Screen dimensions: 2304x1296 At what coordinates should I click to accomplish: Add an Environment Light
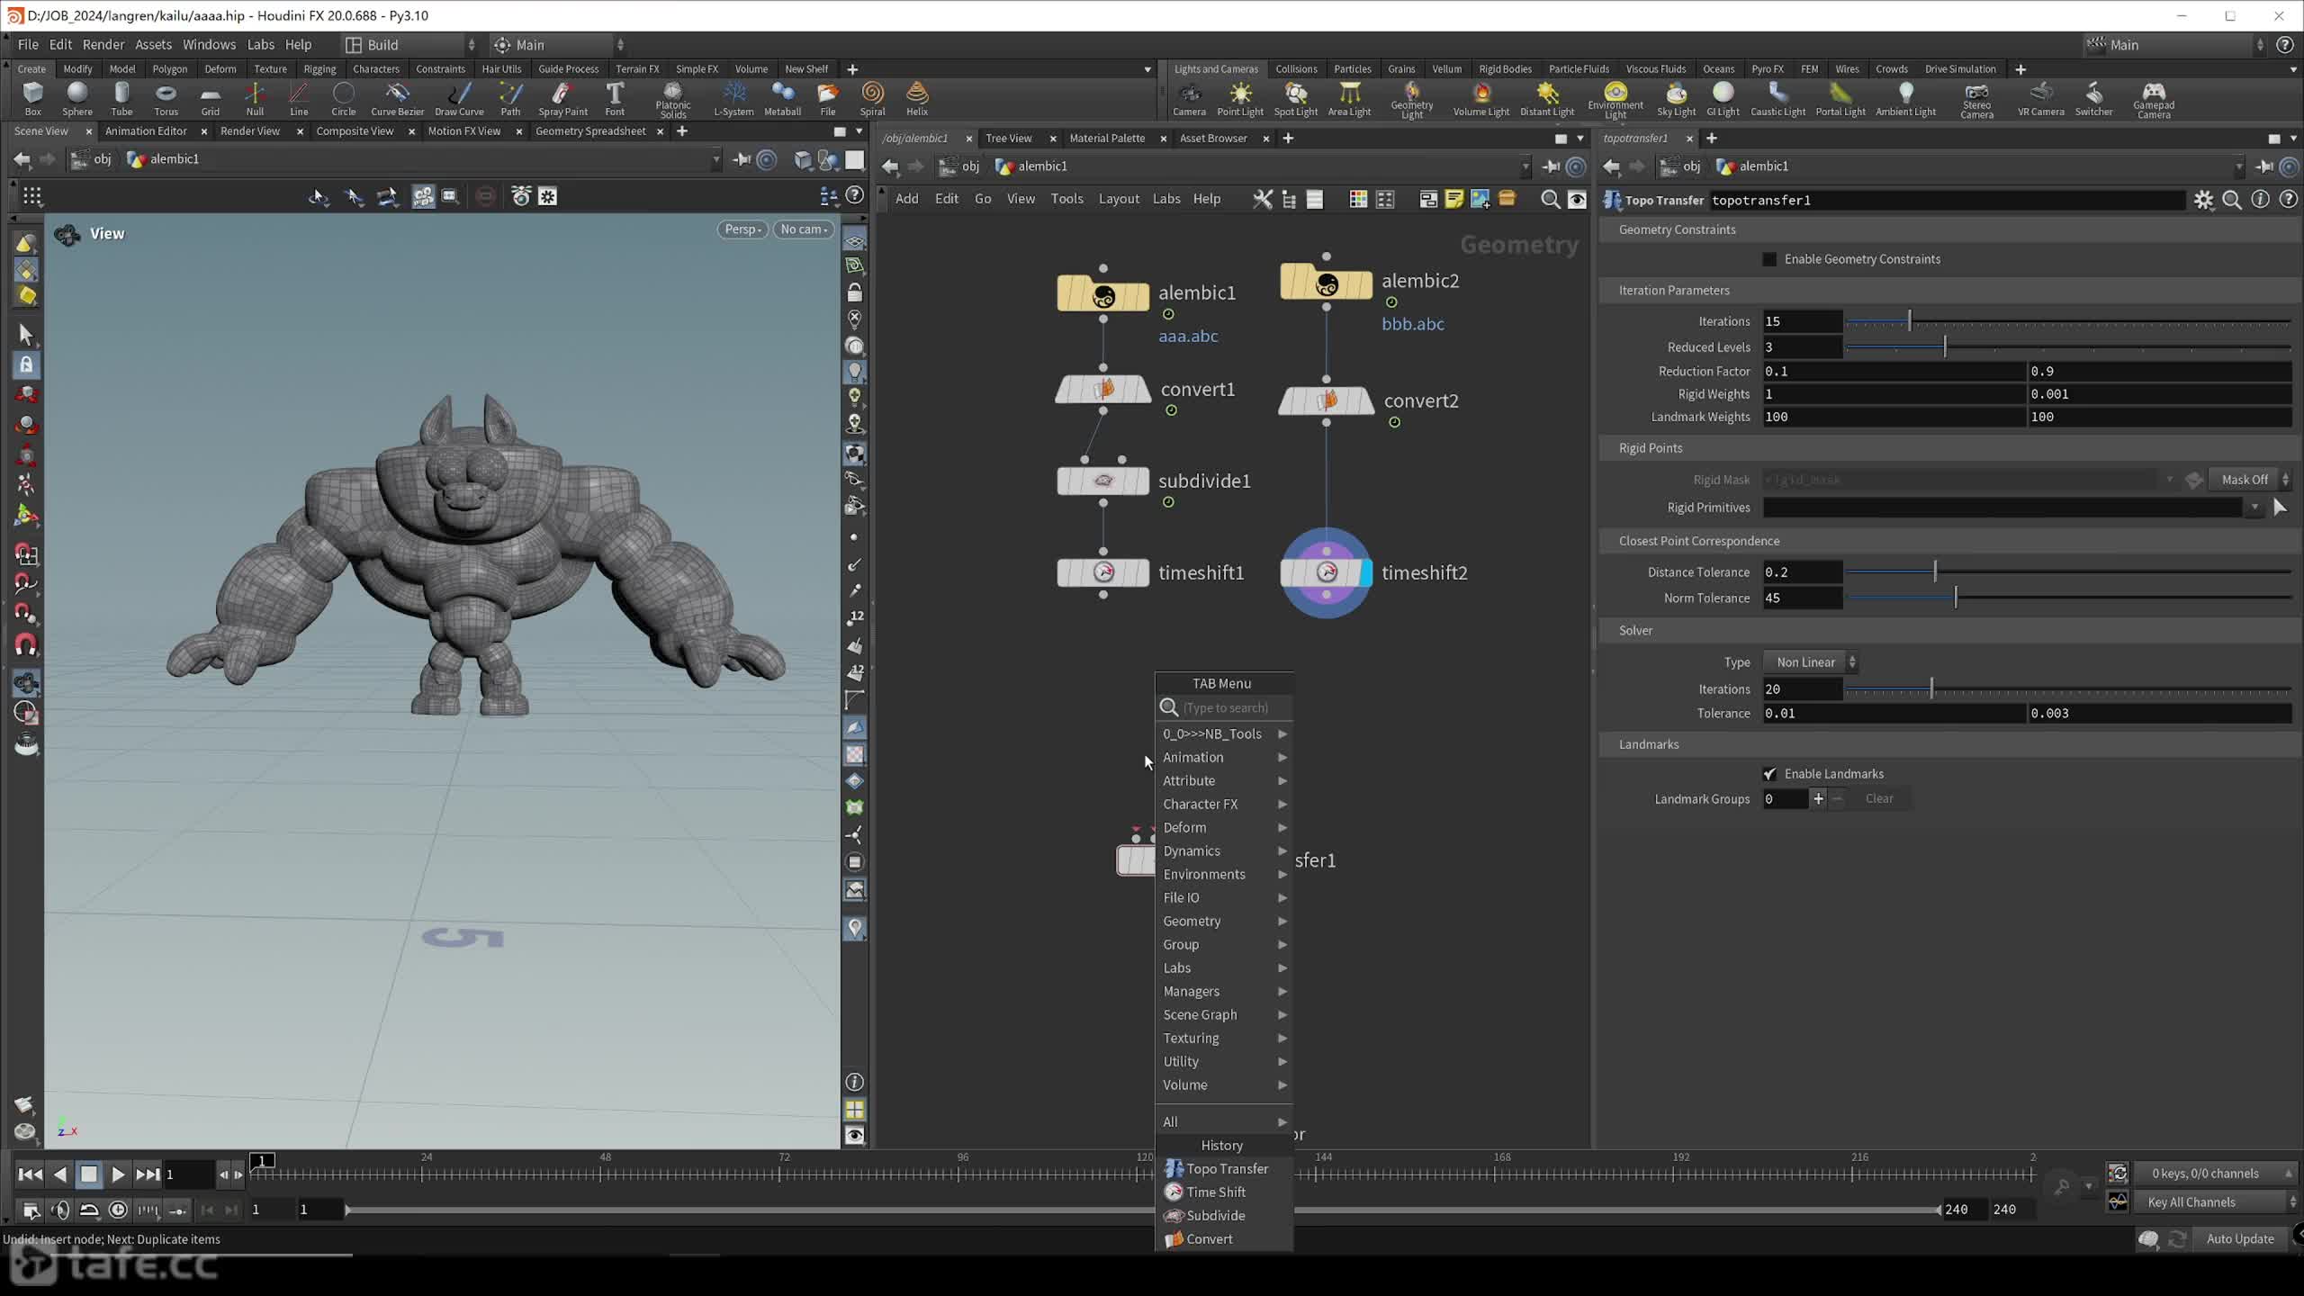(1615, 100)
